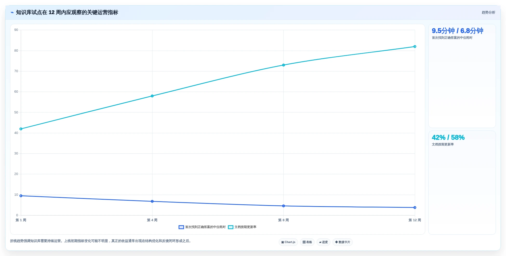506x256 pixels.
Task: Click the 第 8 周 axis label
Action: click(x=284, y=220)
